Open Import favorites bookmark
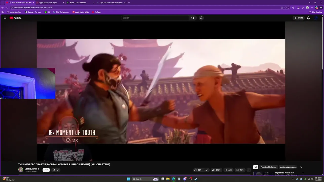 pyautogui.click(x=14, y=12)
